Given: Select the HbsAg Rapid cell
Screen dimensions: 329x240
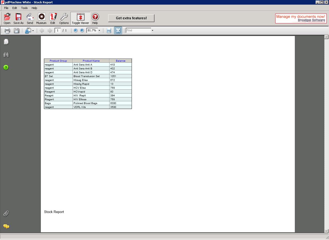Looking at the screenshot, I should 91,84.
